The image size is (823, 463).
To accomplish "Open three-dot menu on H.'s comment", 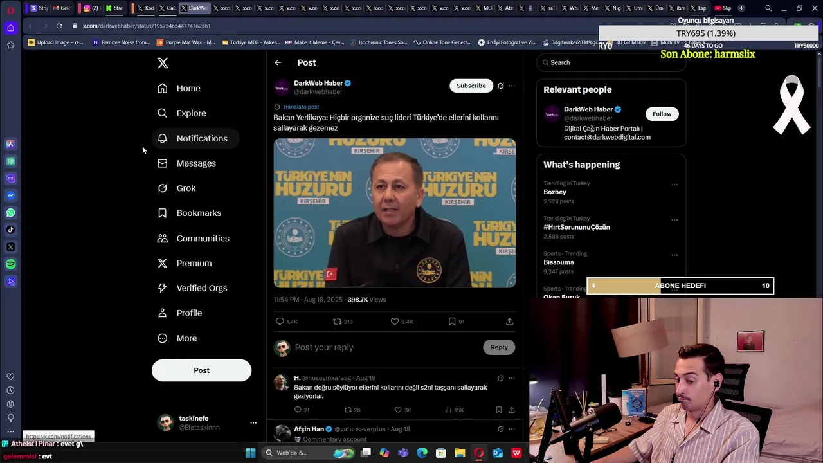I will [512, 378].
